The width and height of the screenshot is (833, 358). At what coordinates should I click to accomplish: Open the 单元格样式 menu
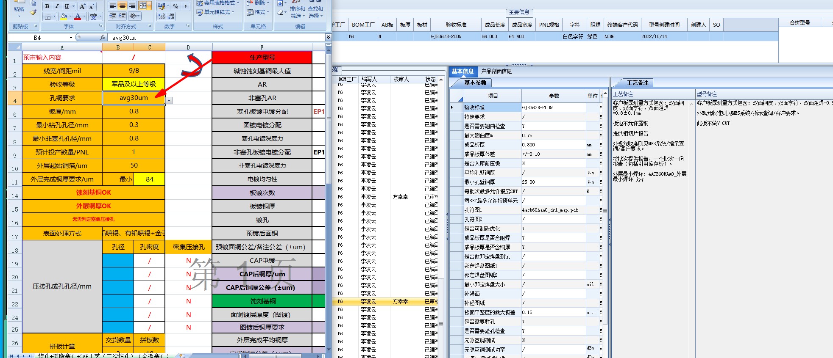click(x=215, y=12)
